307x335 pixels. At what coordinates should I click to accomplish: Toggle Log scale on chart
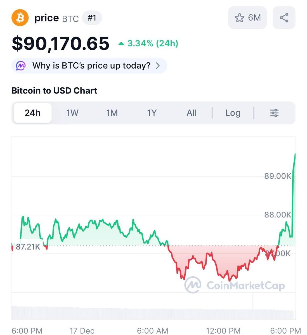[233, 113]
